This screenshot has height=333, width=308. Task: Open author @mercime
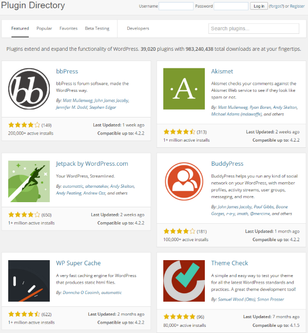coord(260,213)
